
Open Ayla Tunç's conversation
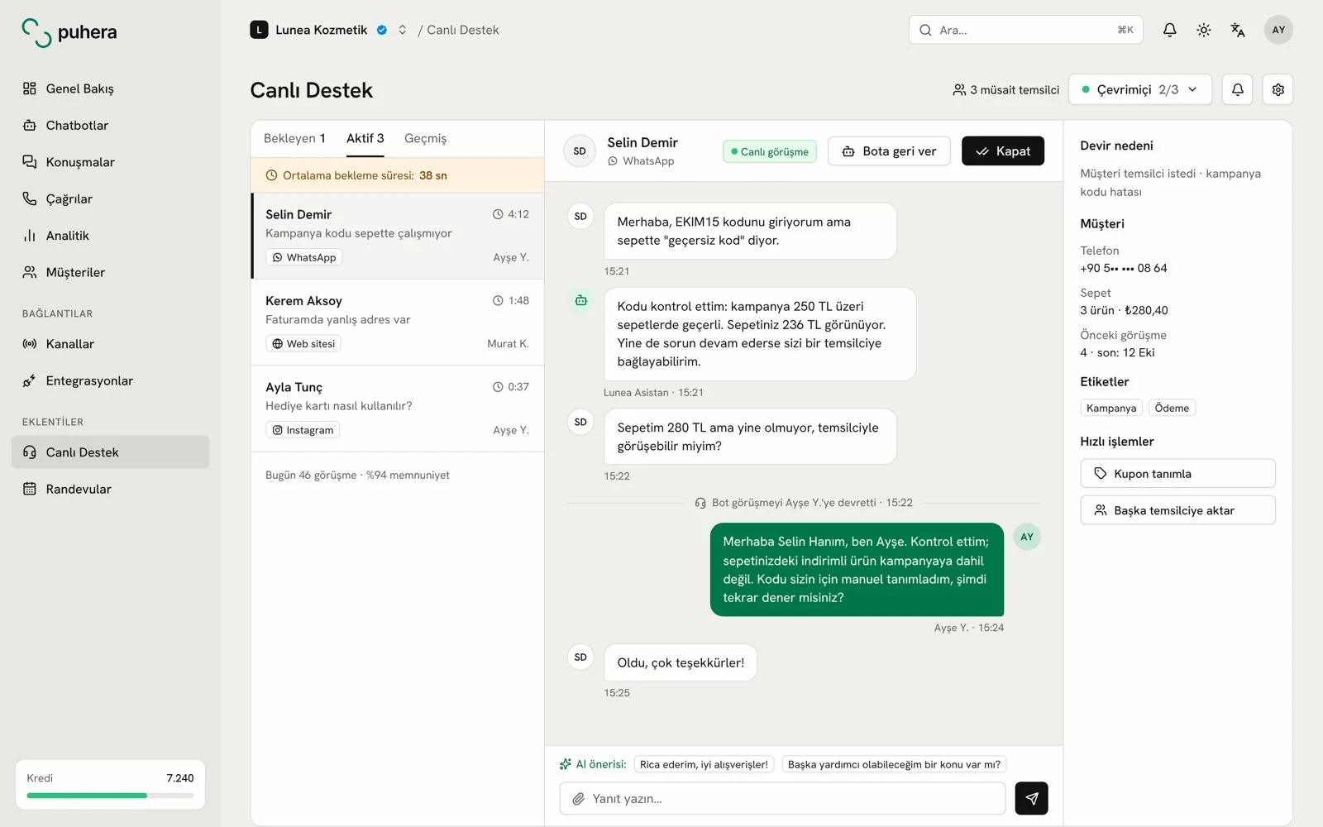pyautogui.click(x=397, y=409)
